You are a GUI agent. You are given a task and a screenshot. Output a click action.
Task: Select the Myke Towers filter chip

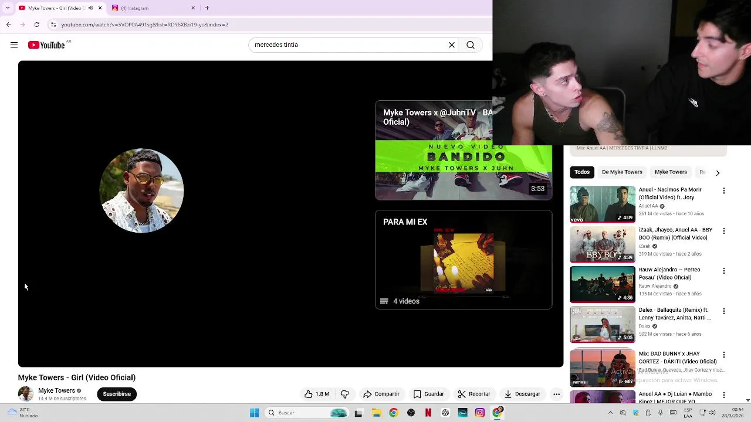(671, 172)
